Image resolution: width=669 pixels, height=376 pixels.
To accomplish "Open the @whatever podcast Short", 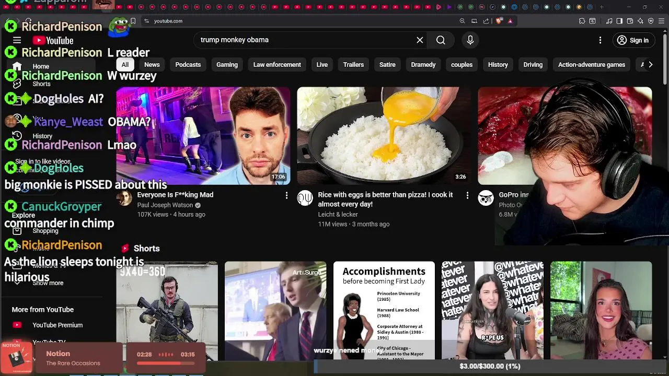I will pyautogui.click(x=492, y=311).
